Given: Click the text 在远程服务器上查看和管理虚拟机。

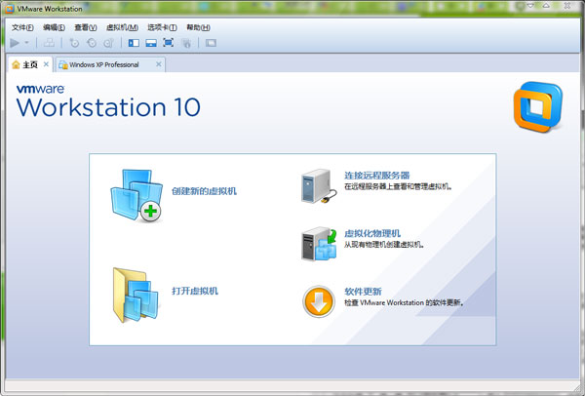Looking at the screenshot, I should [x=398, y=186].
